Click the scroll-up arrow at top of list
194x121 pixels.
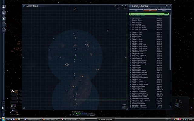tap(170, 14)
